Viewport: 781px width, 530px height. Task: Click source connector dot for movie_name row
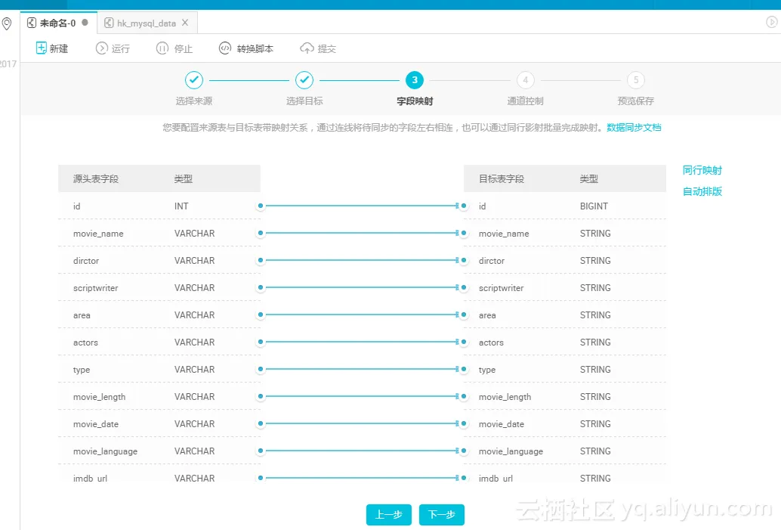tap(261, 233)
